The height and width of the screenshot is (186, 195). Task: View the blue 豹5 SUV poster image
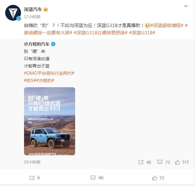[50, 121]
